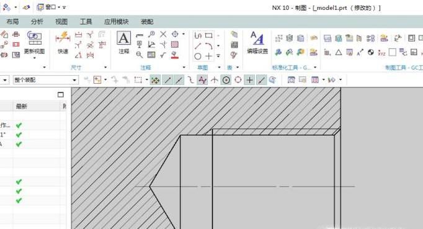Open the 整个装配 selection scope dropdown

point(46,80)
